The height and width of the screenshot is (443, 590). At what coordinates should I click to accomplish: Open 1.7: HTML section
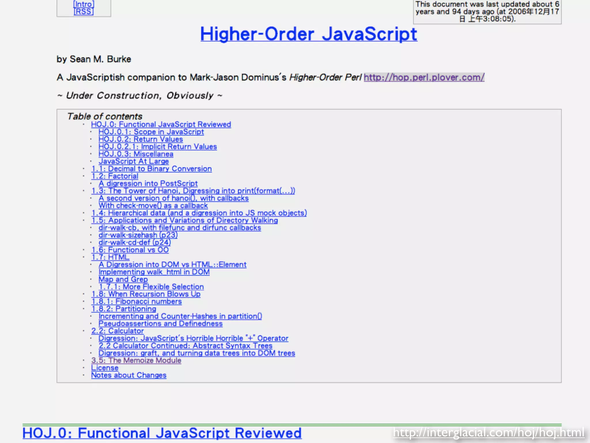[x=110, y=257]
